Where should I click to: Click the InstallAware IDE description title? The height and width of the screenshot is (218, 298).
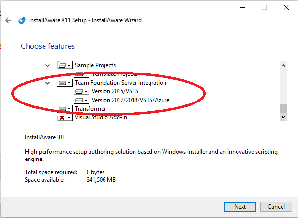click(45, 137)
